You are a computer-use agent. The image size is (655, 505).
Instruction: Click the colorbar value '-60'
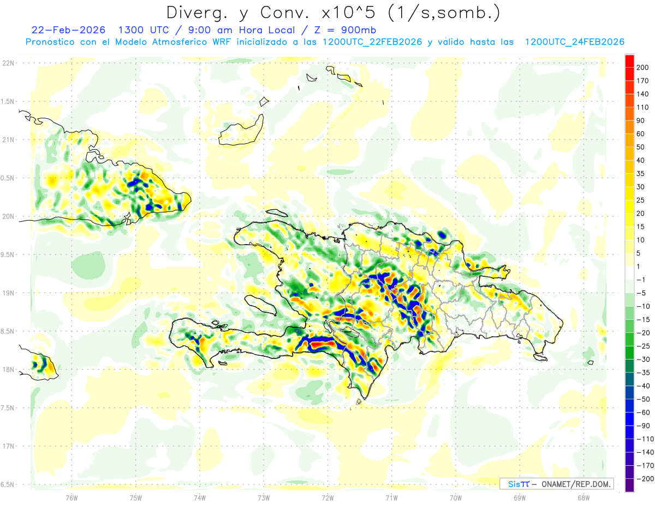645,412
